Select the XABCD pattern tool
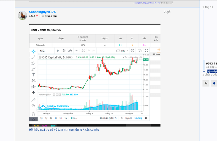217x141 pixels. tap(33, 81)
